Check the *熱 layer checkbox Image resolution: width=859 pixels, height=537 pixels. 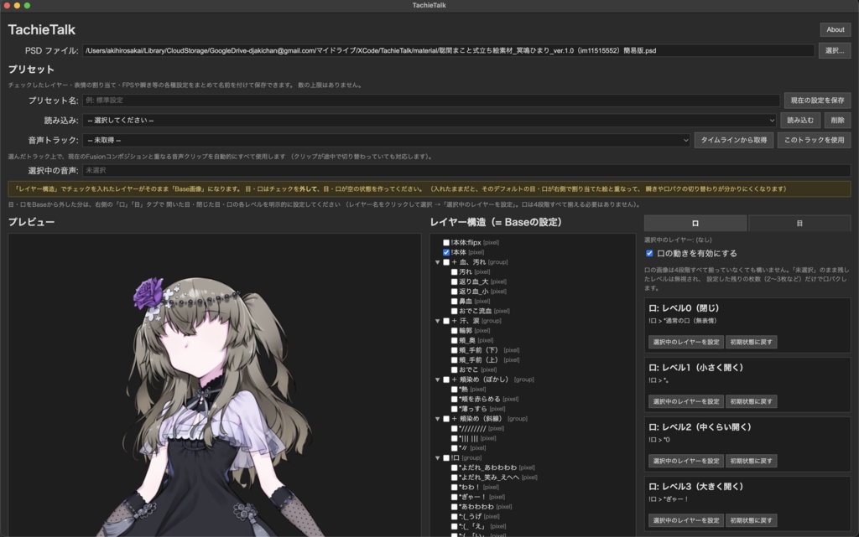pos(454,390)
